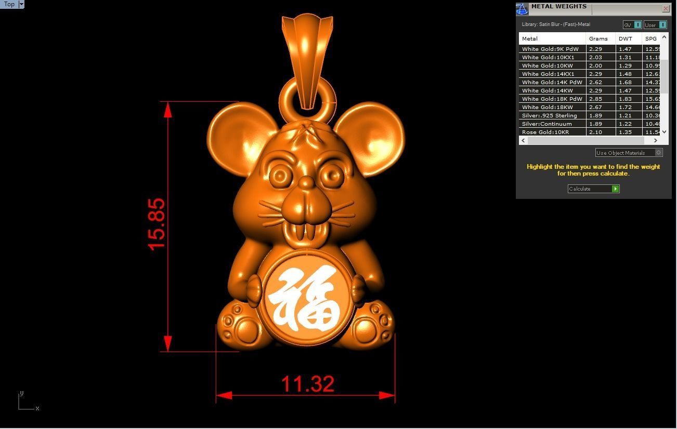Screen dimensions: 677x429
Task: Toggle the User switch
Action: point(655,25)
